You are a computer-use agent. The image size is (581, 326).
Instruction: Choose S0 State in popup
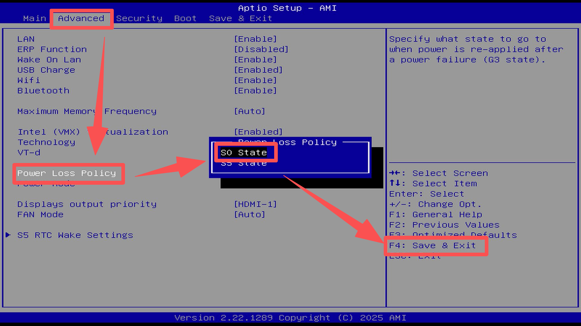[244, 153]
